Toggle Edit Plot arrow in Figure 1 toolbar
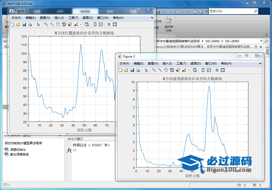 click(38, 24)
